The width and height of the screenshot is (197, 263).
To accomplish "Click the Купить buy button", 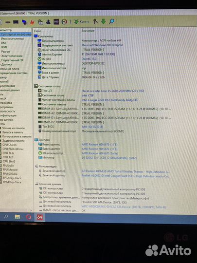I will pyautogui.click(x=81, y=21).
